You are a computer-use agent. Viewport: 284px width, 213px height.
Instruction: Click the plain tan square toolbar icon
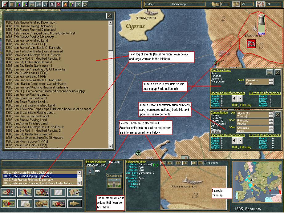12,4
